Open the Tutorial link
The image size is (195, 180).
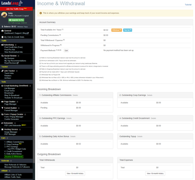[188, 5]
